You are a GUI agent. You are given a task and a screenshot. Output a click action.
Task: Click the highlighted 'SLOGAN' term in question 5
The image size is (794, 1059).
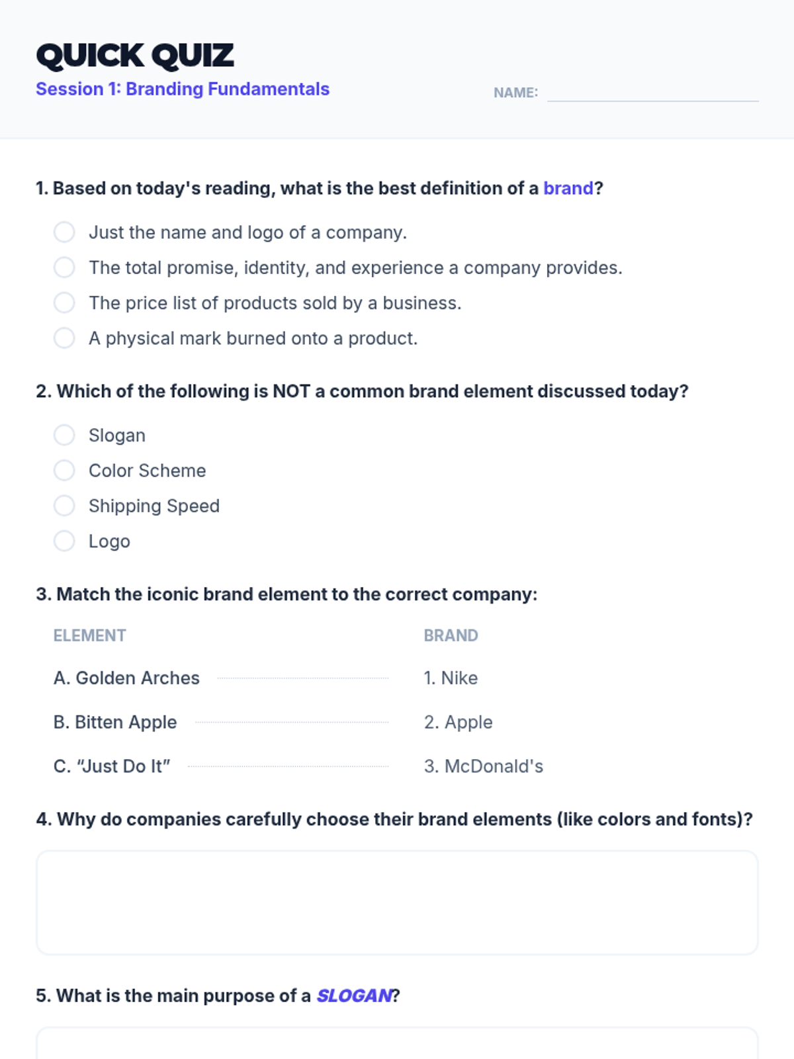pyautogui.click(x=354, y=996)
